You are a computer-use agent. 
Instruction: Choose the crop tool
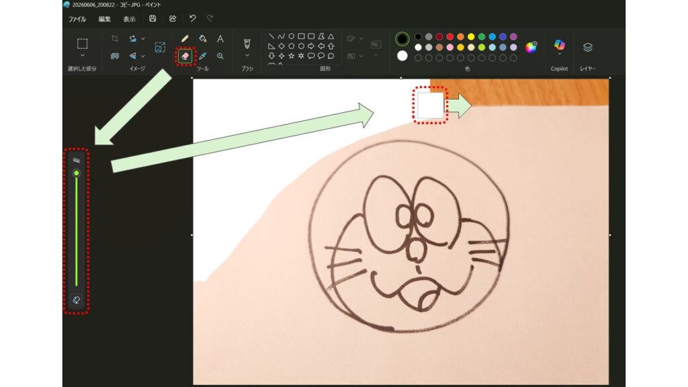(114, 38)
